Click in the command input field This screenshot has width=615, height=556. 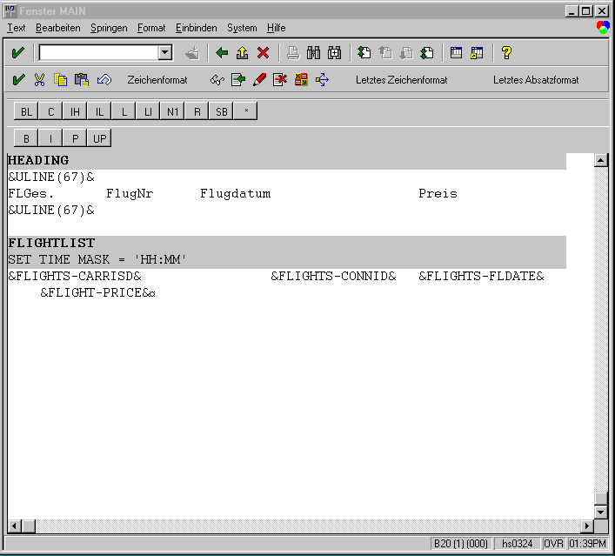tap(97, 53)
